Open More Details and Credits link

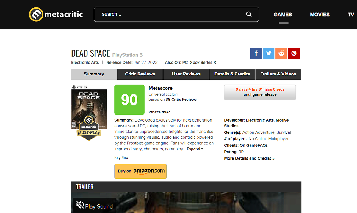coord(249,158)
